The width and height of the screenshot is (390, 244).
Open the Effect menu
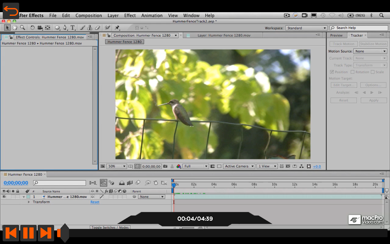pos(130,16)
